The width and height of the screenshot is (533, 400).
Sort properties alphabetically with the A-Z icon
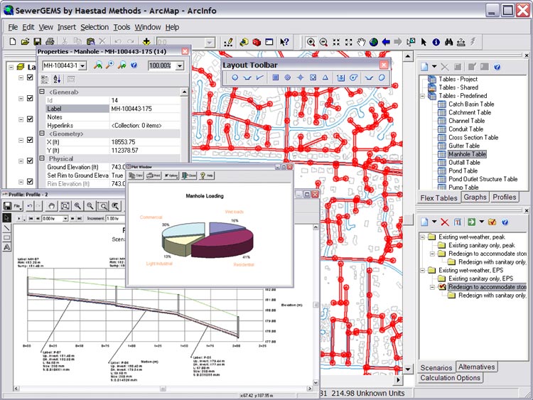point(57,79)
